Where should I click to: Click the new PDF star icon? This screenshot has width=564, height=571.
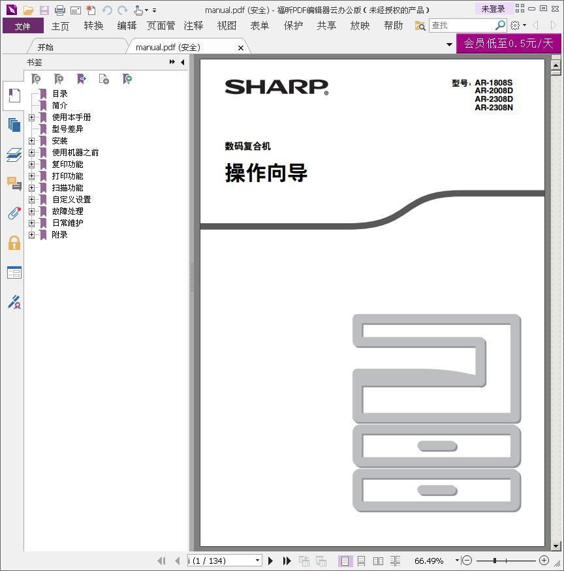[x=91, y=10]
